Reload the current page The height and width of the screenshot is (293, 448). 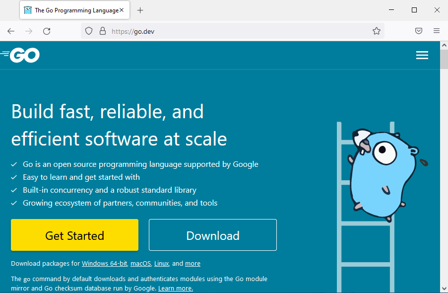[x=47, y=31]
